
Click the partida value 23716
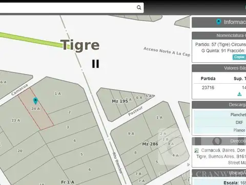[208, 87]
